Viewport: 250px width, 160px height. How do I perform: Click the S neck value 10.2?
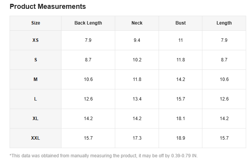(137, 60)
